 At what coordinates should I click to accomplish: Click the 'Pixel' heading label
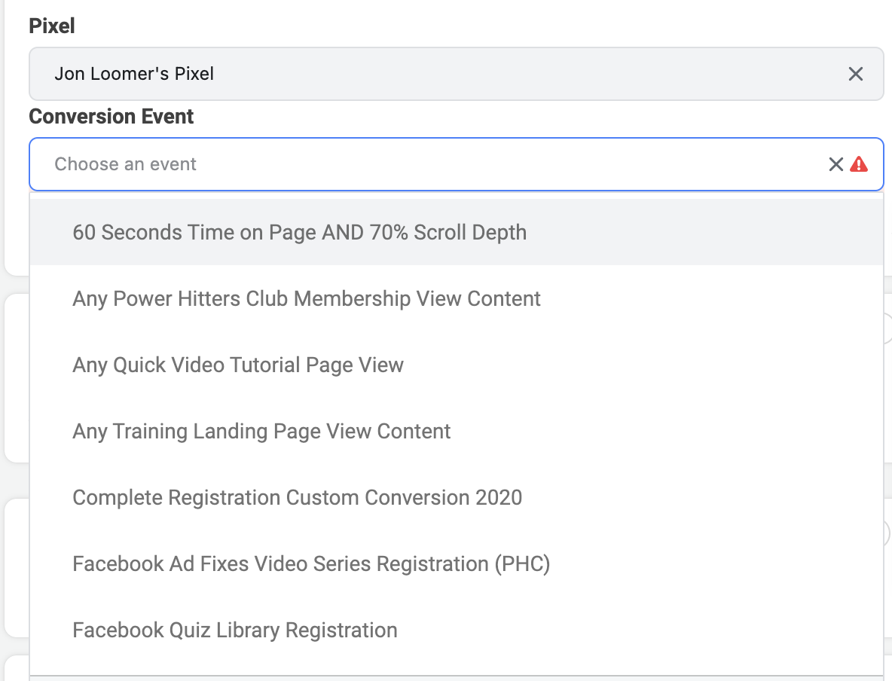(x=52, y=26)
